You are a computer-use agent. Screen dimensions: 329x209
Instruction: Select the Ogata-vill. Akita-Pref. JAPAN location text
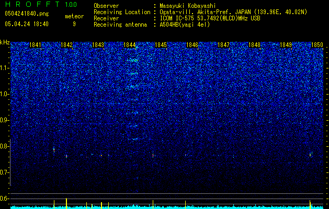coord(233,12)
